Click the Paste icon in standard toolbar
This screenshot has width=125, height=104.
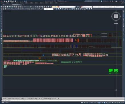(x=18, y=7)
